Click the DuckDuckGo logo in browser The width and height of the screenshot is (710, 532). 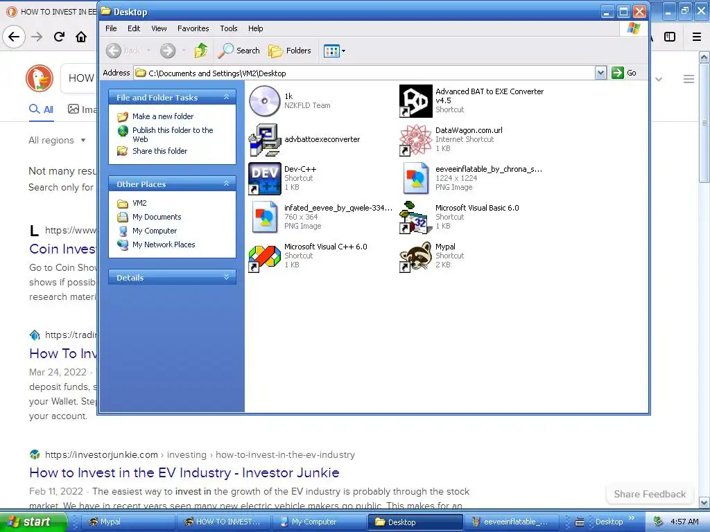point(40,78)
